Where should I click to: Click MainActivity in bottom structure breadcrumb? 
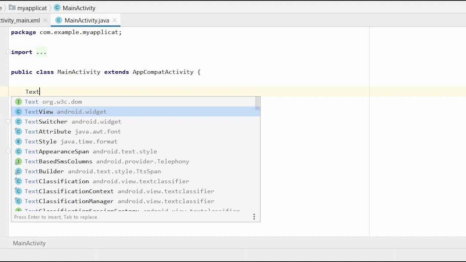coord(29,243)
